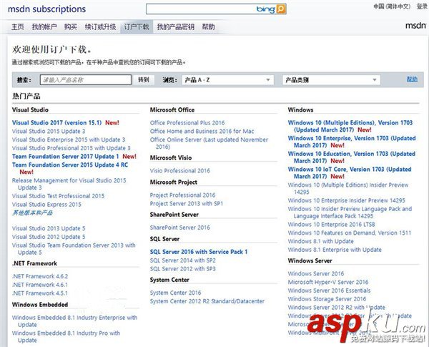
Task: Open Windows 10 Education, Version 1703 link
Action: tap(352, 157)
